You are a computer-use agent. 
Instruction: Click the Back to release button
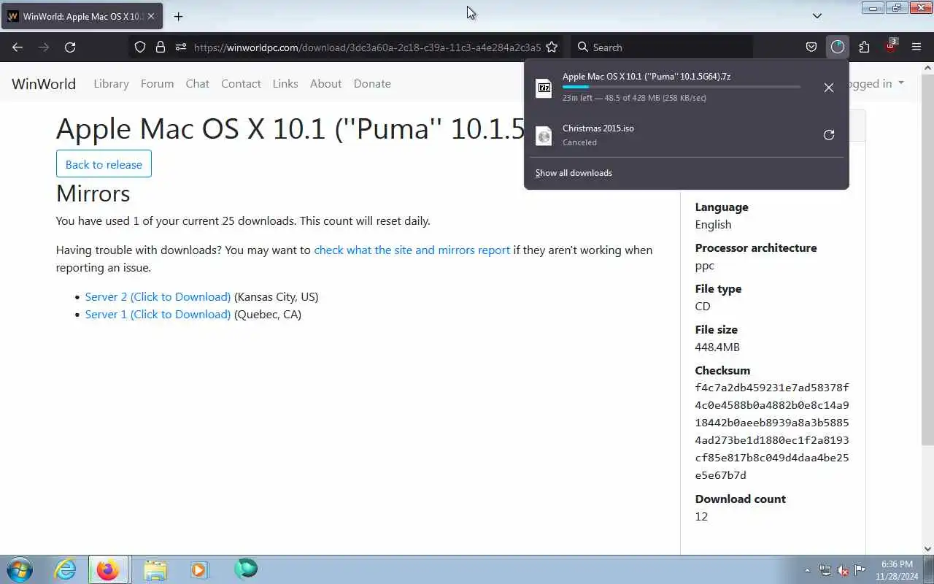pyautogui.click(x=104, y=164)
